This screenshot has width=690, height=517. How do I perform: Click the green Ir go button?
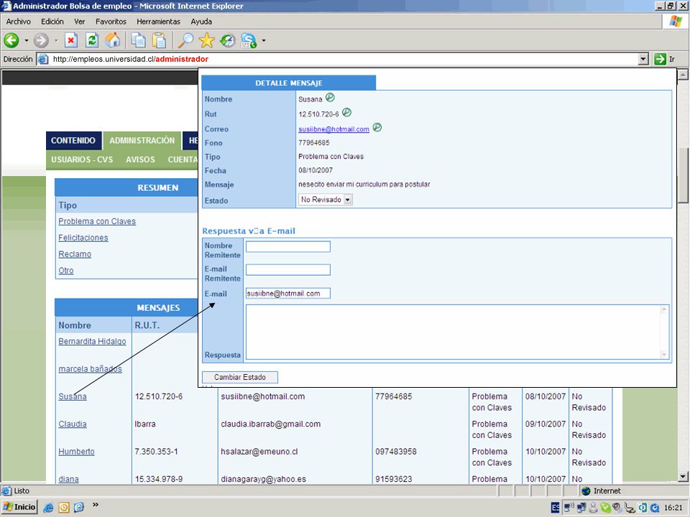pos(664,59)
